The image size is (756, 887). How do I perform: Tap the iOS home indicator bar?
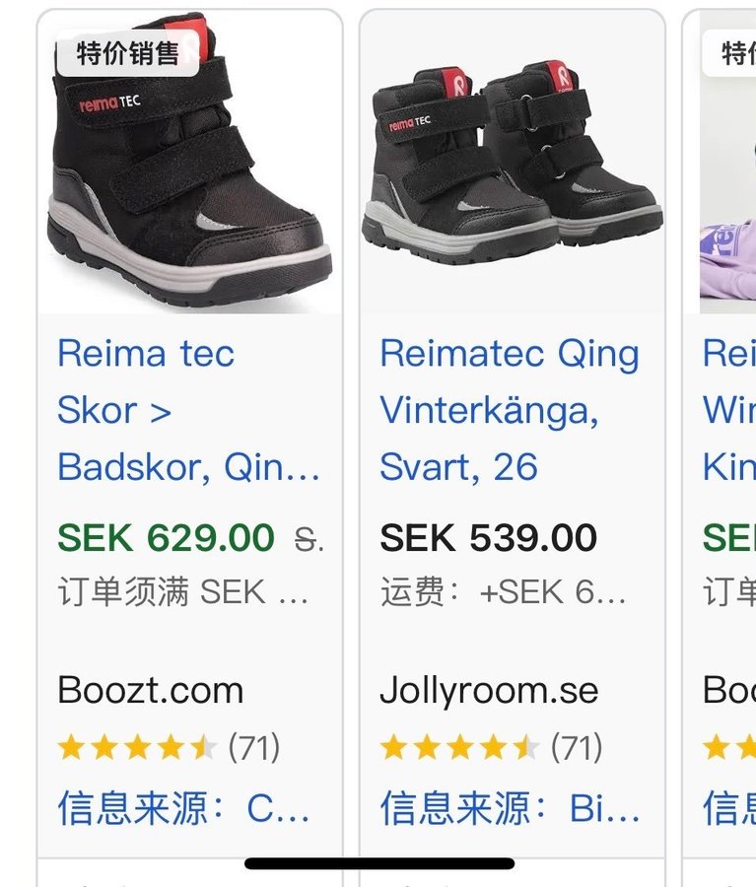pyautogui.click(x=379, y=864)
